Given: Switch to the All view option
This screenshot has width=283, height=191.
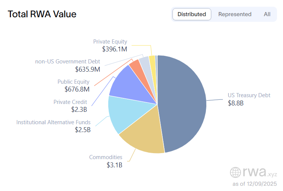Looking at the screenshot, I should [x=267, y=14].
